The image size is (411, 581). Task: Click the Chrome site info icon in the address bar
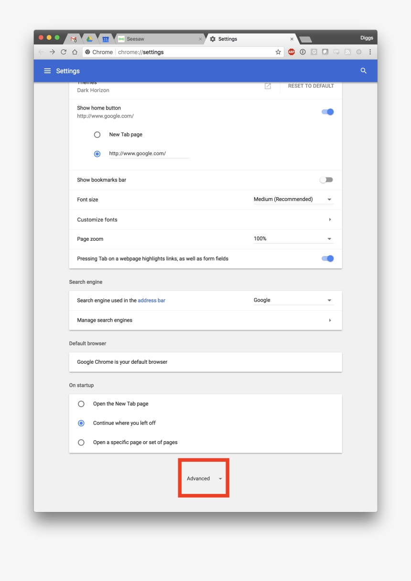click(87, 52)
